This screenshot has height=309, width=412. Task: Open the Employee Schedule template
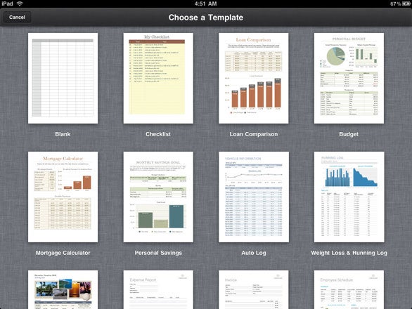349,289
